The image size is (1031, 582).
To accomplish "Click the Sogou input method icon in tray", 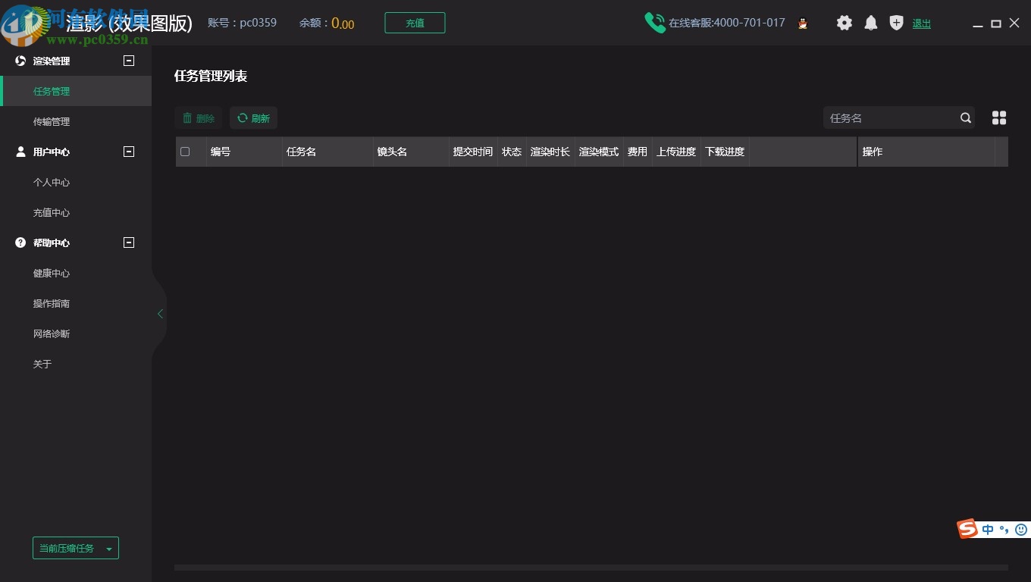I will coord(967,529).
